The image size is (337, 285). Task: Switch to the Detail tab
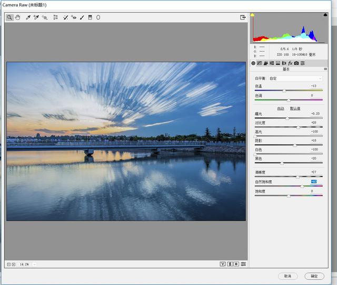265,63
